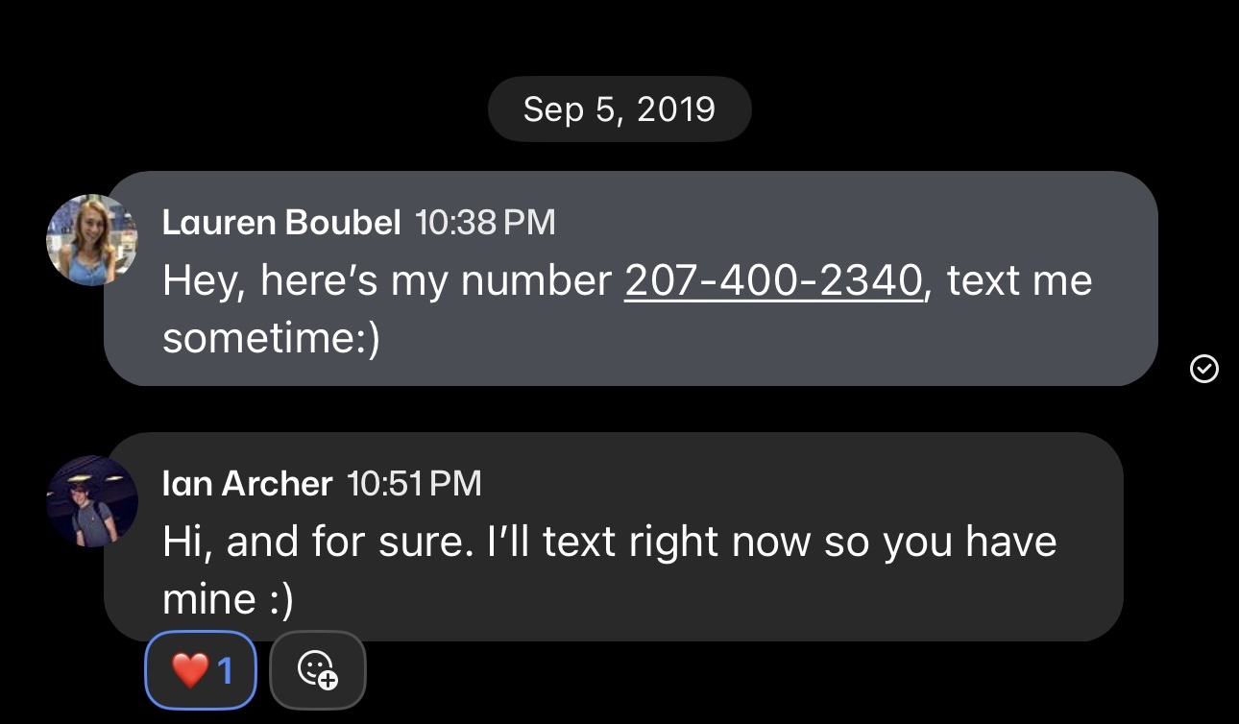Click the 'Hey, here's my number' text
This screenshot has width=1239, height=724.
387,281
